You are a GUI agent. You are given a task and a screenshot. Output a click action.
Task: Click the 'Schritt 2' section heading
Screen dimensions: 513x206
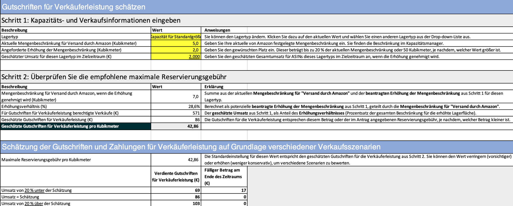tap(114, 77)
